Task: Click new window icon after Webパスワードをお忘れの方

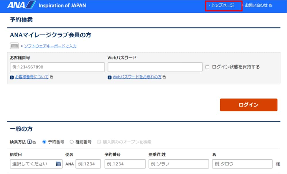Action: [x=164, y=77]
